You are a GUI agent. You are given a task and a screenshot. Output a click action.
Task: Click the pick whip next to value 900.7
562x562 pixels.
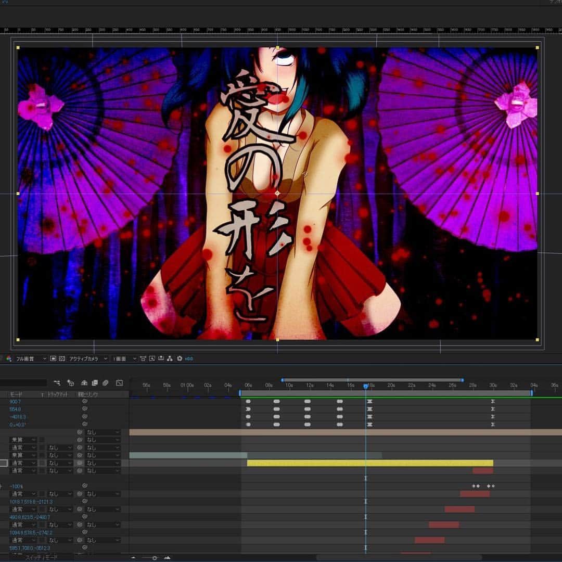pos(85,401)
